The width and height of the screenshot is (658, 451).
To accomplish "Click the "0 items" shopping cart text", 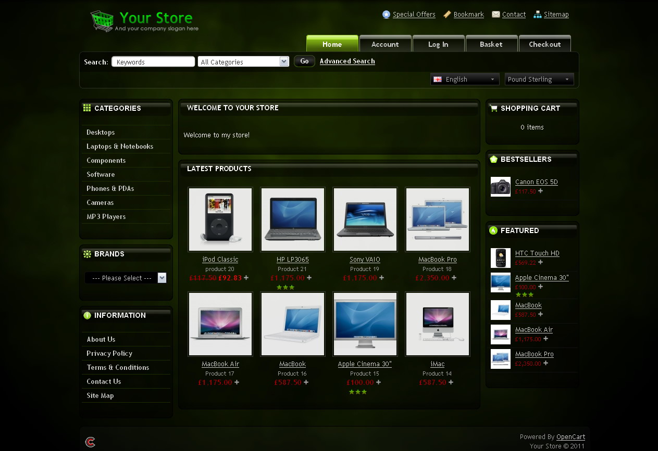I will (532, 127).
